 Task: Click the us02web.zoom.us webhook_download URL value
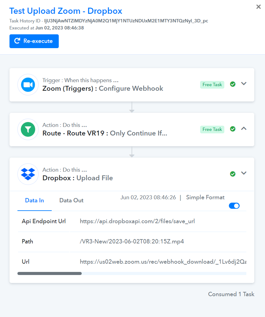163,262
